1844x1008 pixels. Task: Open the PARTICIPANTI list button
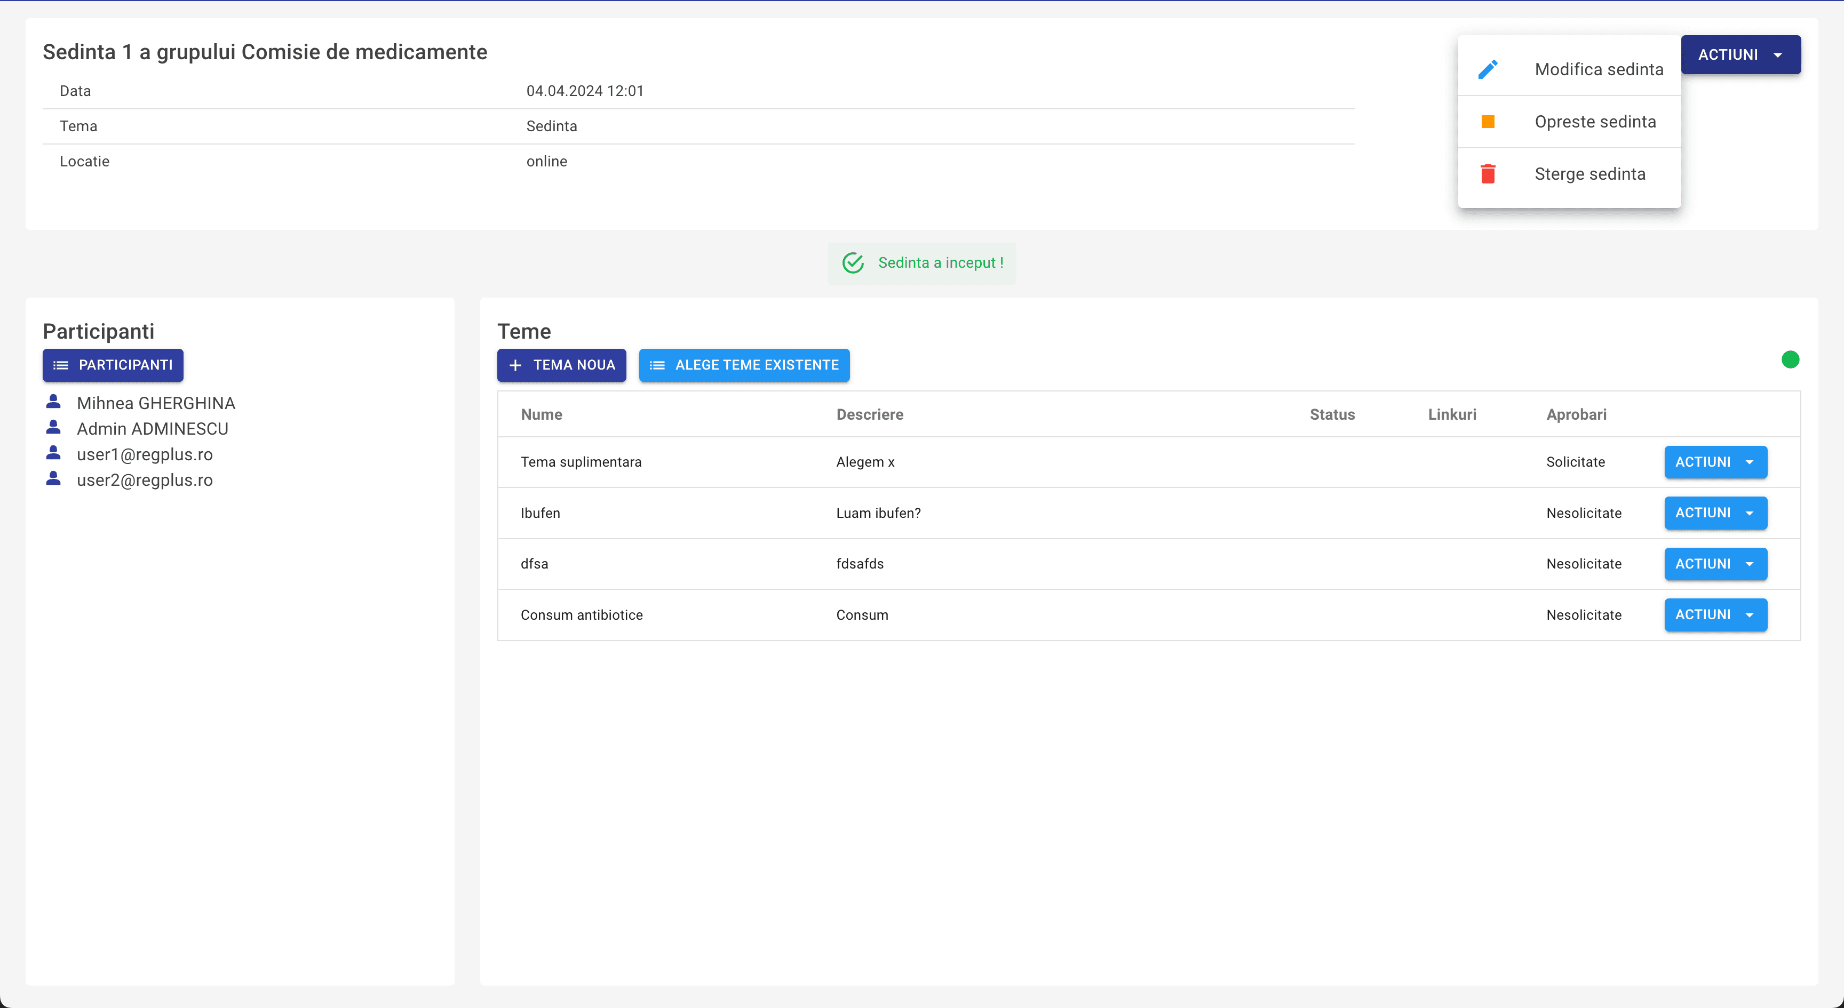(113, 365)
